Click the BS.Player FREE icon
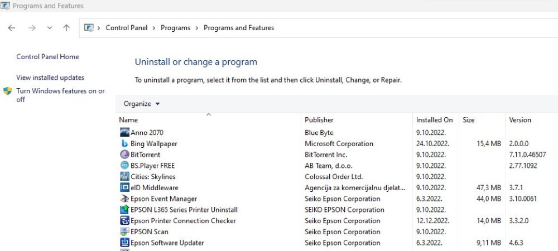558x251 pixels. point(124,166)
